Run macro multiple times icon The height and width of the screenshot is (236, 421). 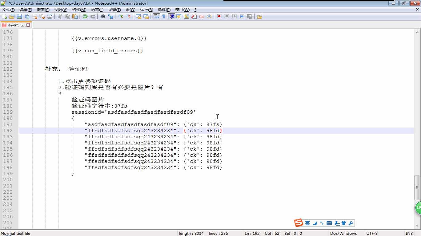[242, 17]
